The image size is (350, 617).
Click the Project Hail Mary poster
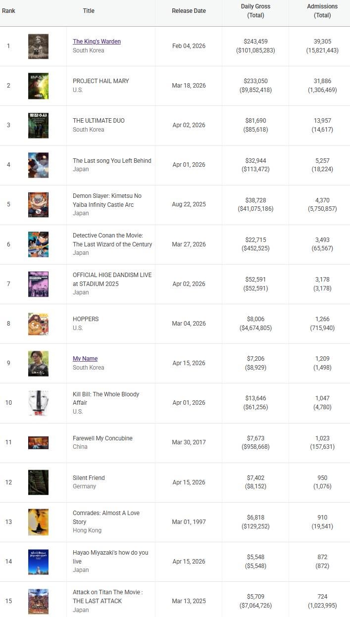tap(38, 86)
